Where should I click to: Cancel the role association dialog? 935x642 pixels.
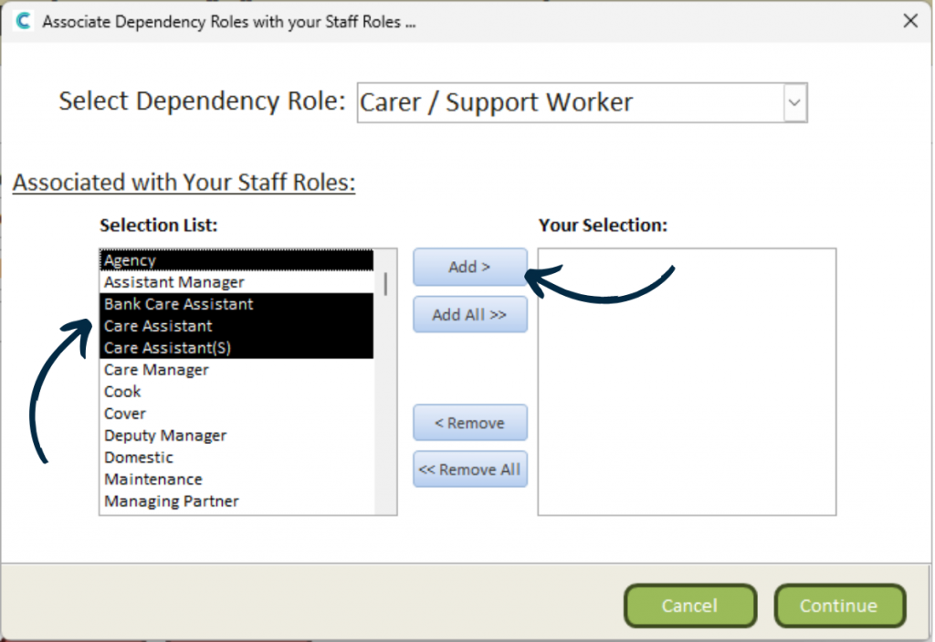[689, 605]
